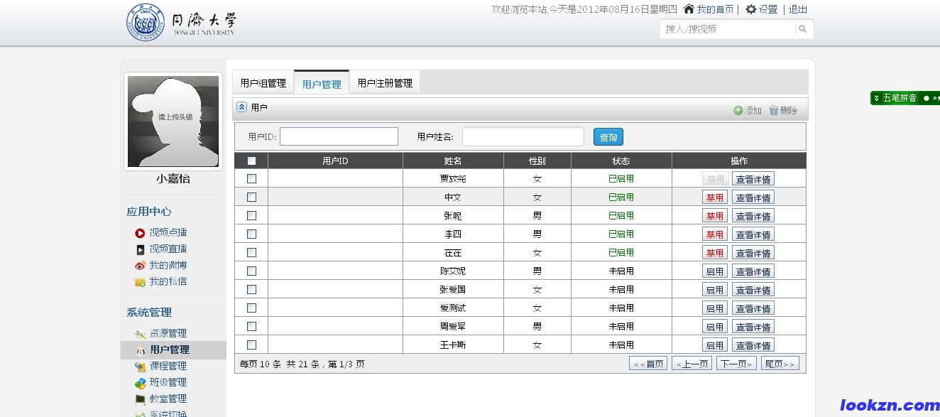Expand the 五笔拼音 input method bar
Image resolution: width=940 pixels, height=417 pixels.
click(x=877, y=98)
